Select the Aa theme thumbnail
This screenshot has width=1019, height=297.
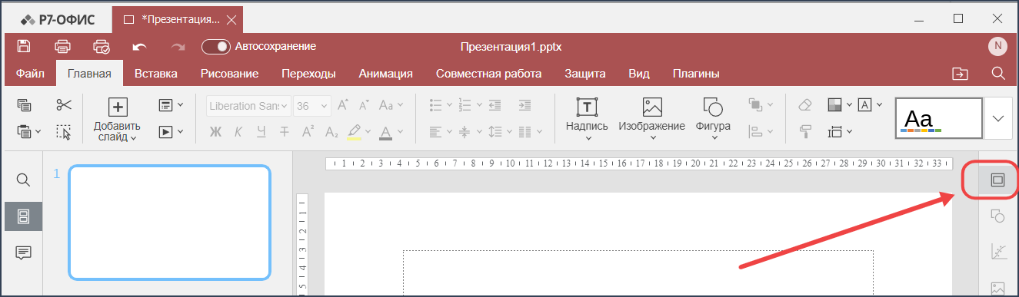[x=939, y=119]
